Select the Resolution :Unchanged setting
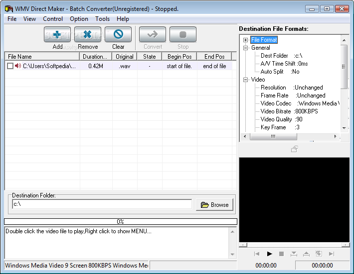The width and height of the screenshot is (354, 274). 292,88
